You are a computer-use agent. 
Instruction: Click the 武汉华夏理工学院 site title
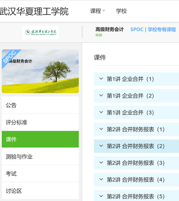34,11
